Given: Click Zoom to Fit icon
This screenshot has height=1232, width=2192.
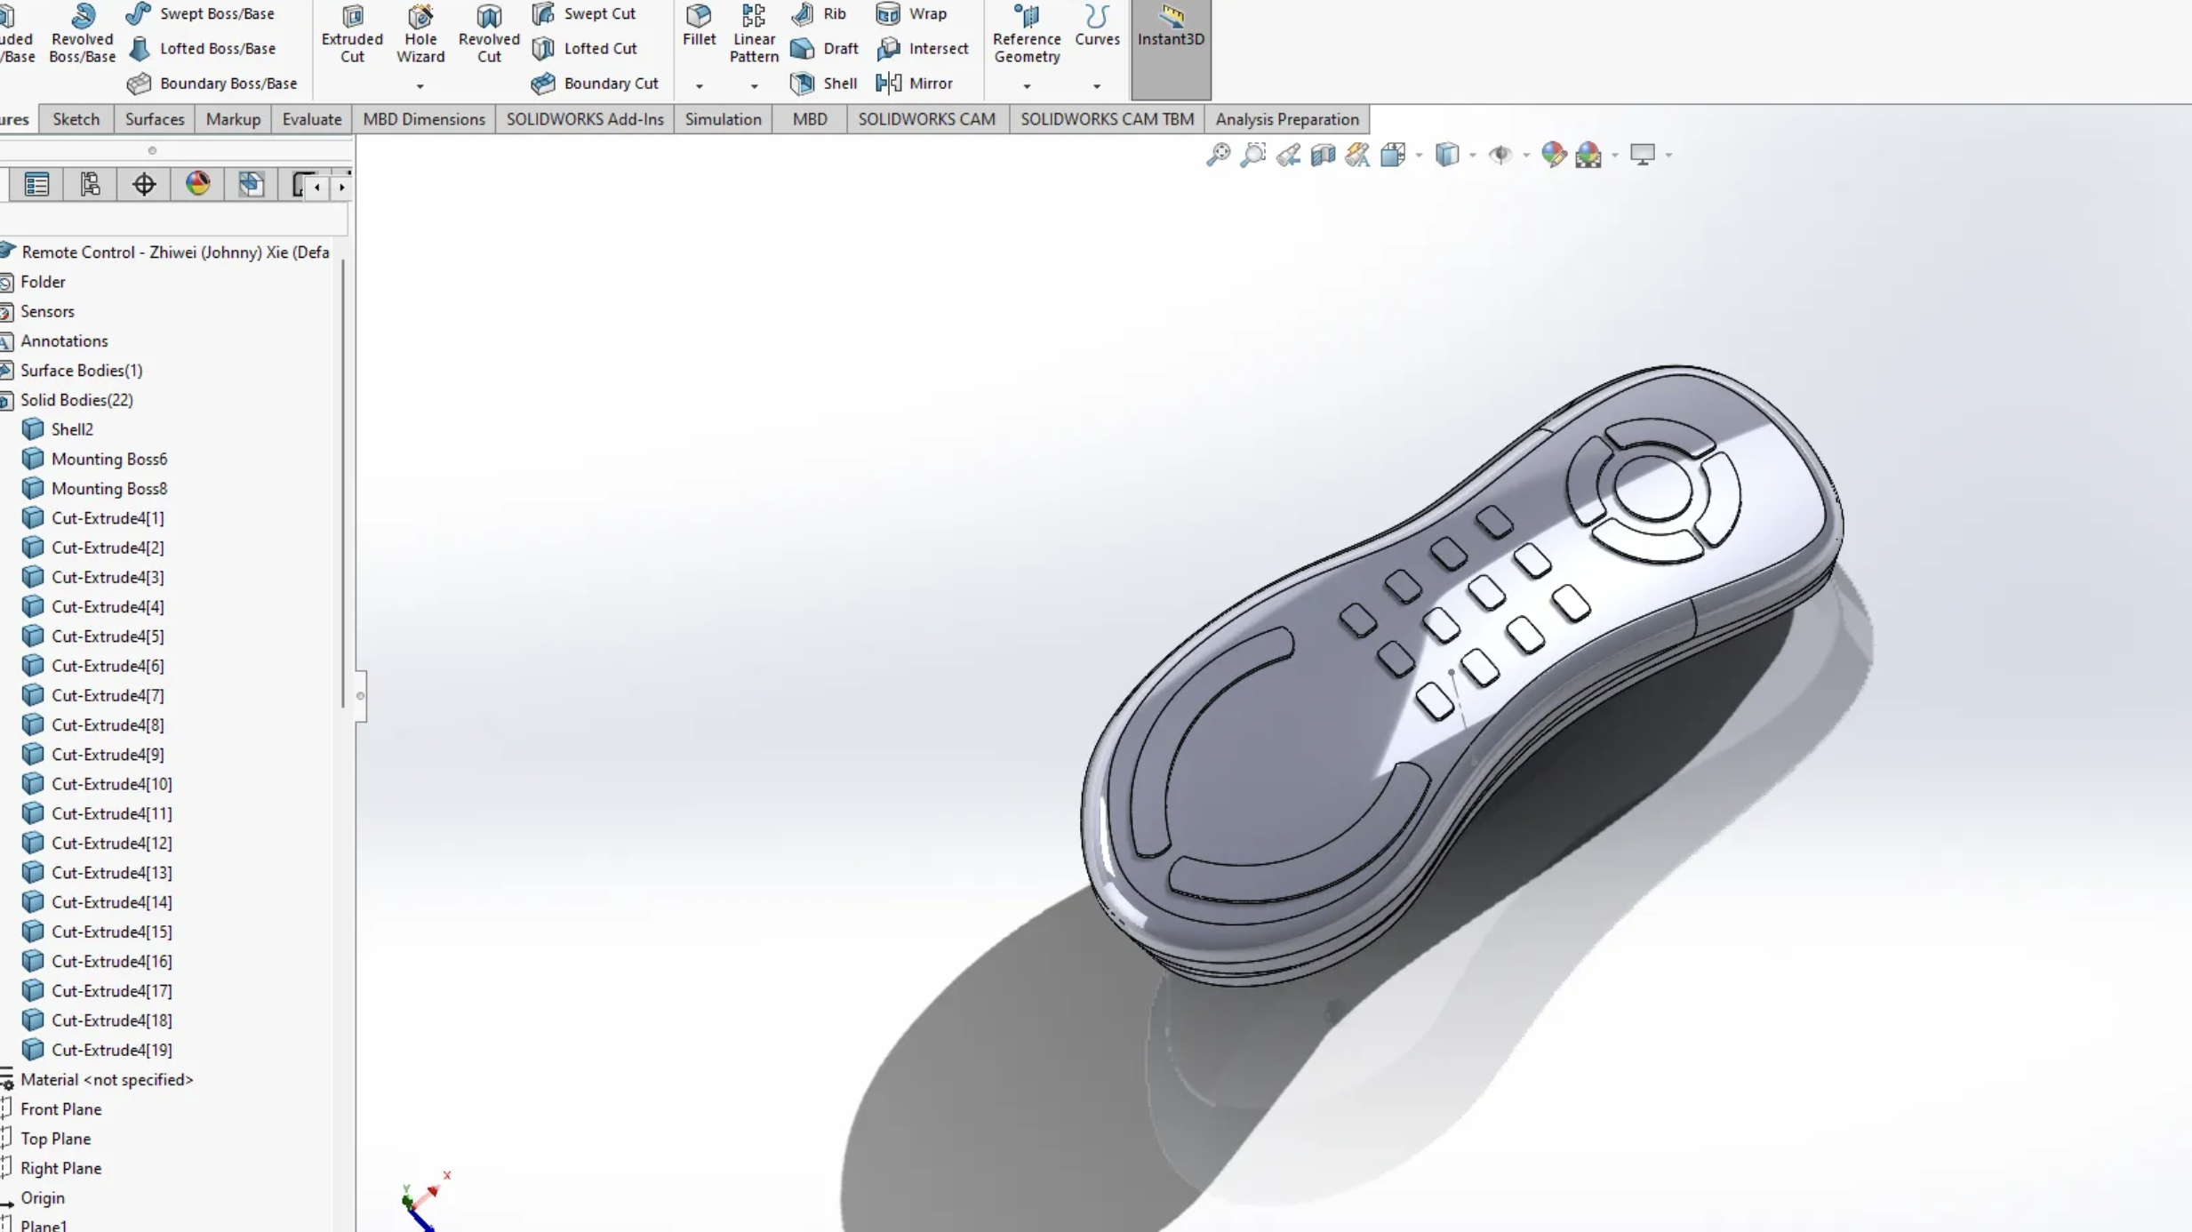Looking at the screenshot, I should pyautogui.click(x=1218, y=155).
